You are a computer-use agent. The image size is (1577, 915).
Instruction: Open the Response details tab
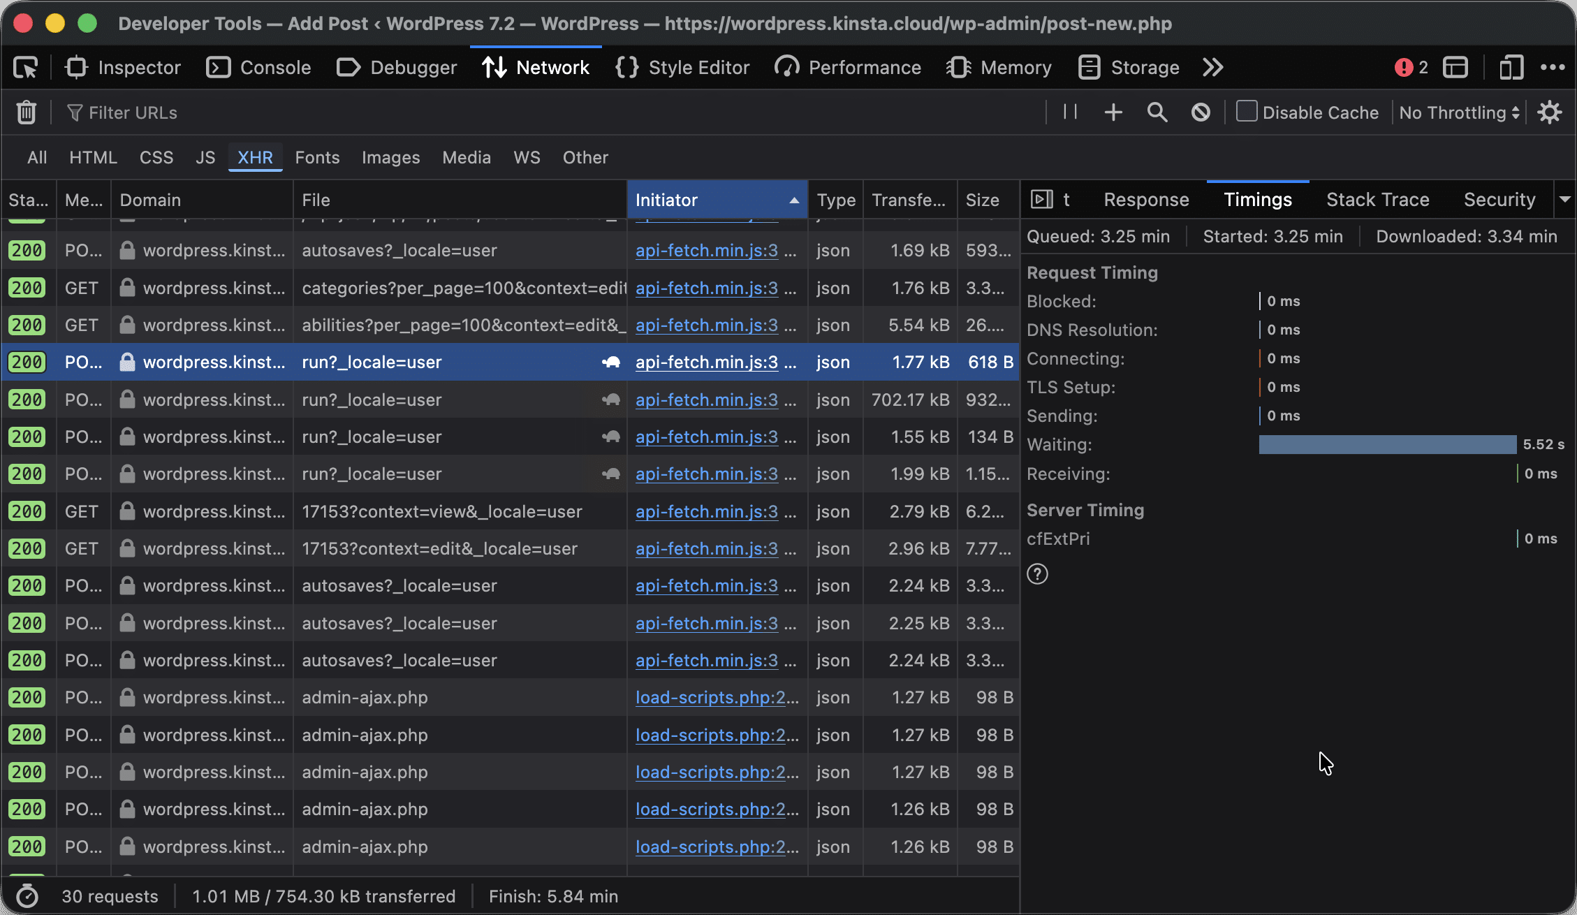pos(1146,200)
